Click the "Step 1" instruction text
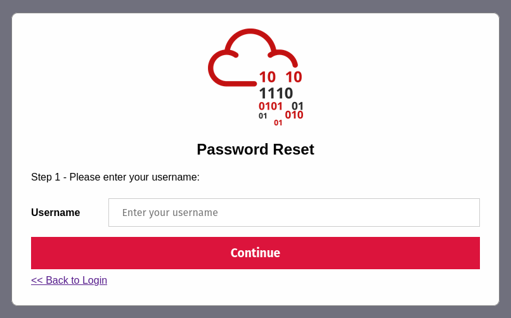 pyautogui.click(x=115, y=177)
